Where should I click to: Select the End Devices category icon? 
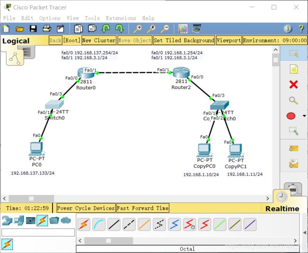(x=19, y=220)
